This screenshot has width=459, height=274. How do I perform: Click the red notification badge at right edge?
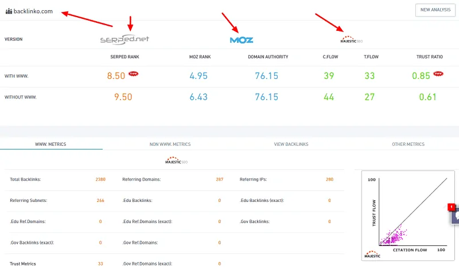[x=451, y=207]
